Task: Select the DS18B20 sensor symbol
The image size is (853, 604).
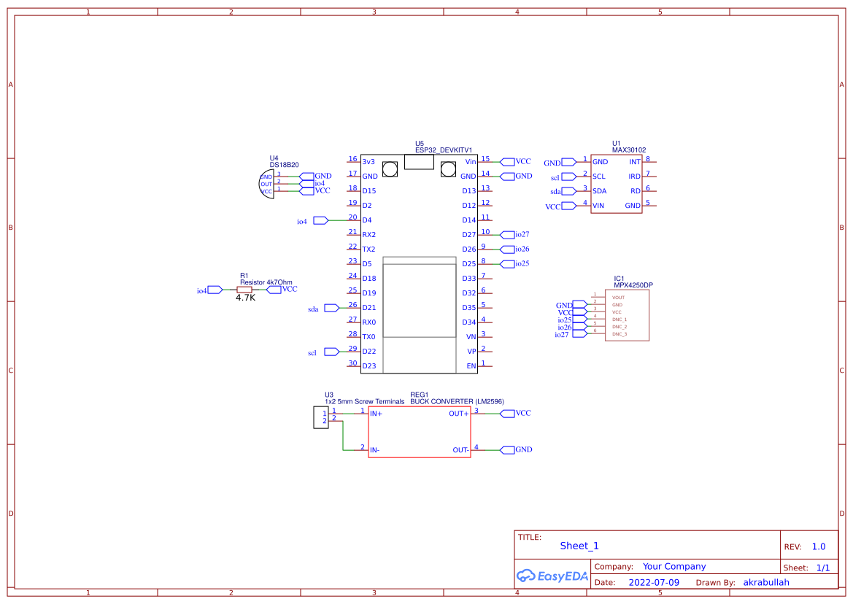Action: (266, 183)
